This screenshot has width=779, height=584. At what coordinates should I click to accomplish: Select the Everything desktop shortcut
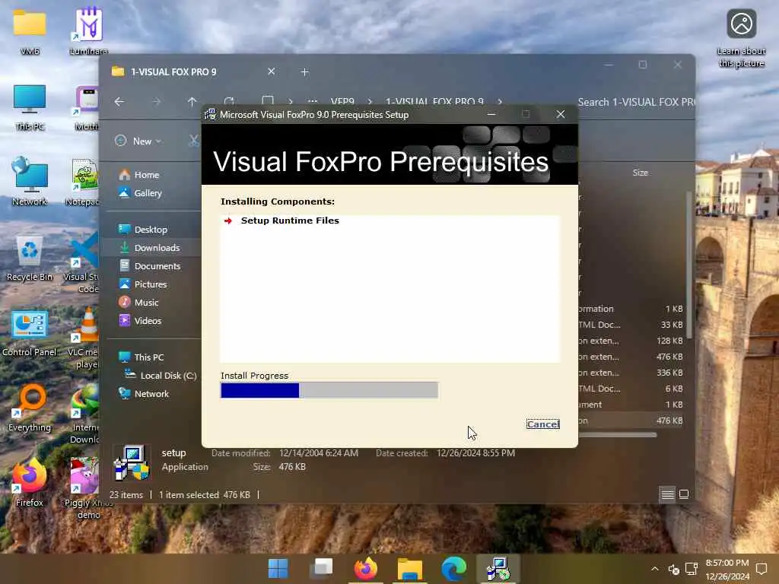click(x=30, y=408)
